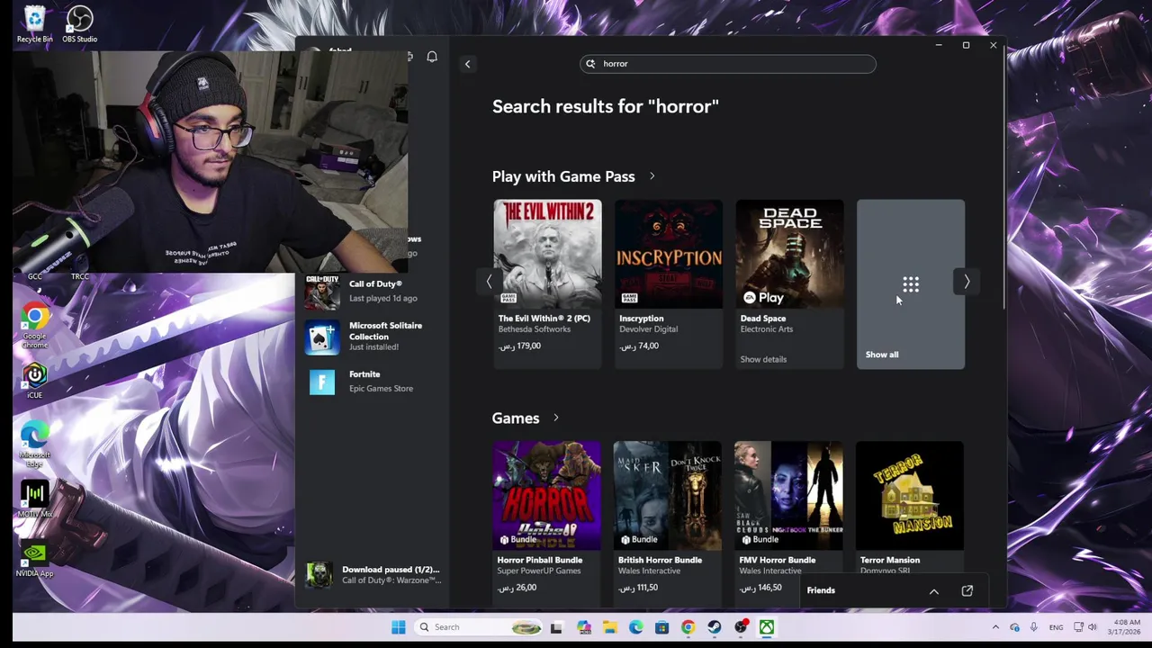Open Task View on the taskbar
The width and height of the screenshot is (1152, 648).
[x=556, y=627]
